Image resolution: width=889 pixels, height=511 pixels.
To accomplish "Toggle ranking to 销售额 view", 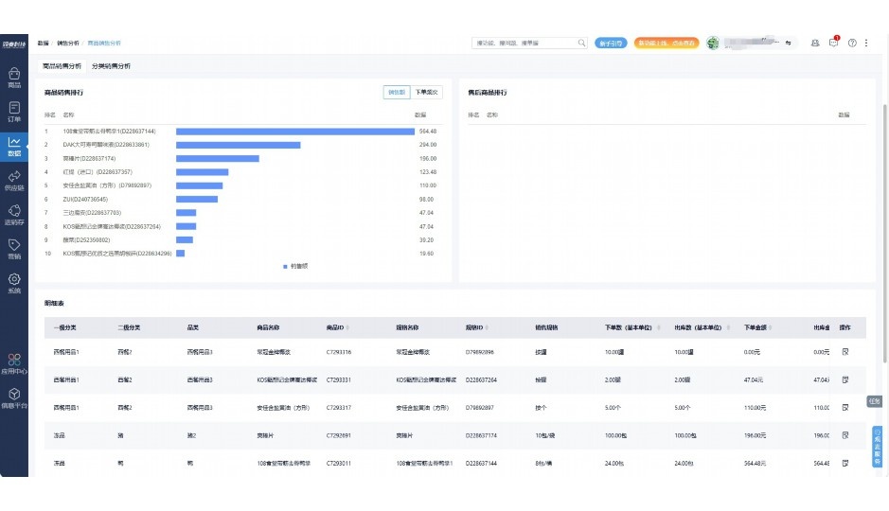I will point(397,93).
